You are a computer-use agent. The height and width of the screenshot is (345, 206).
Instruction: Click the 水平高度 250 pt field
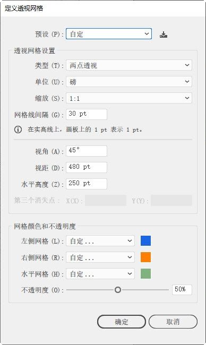[x=87, y=184]
